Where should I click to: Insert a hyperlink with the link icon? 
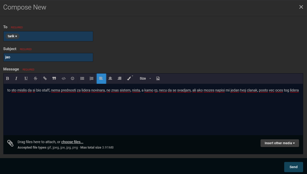45,79
